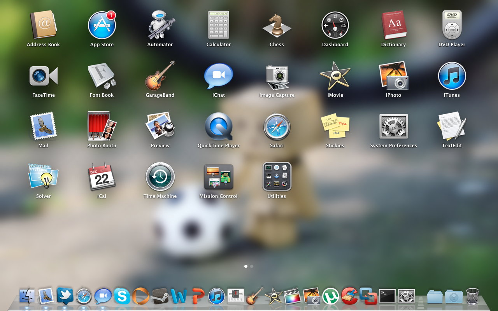Viewport: 498px width, 311px height.
Task: Start the Chess app
Action: click(x=277, y=26)
